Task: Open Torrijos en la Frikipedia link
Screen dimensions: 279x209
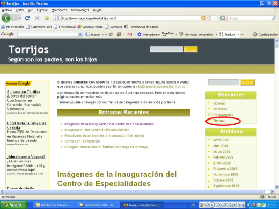Action: pos(82,141)
